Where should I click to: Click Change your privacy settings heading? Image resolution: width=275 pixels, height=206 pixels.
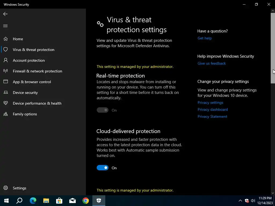pos(223,82)
